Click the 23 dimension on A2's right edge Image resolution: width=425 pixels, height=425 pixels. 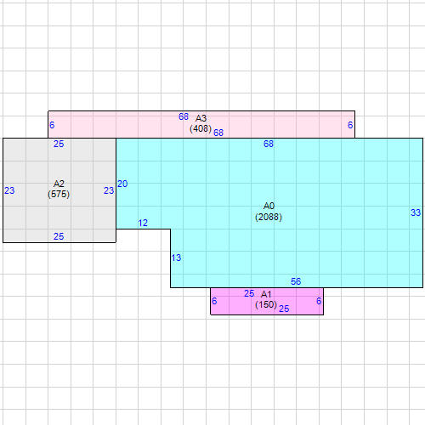pos(109,190)
